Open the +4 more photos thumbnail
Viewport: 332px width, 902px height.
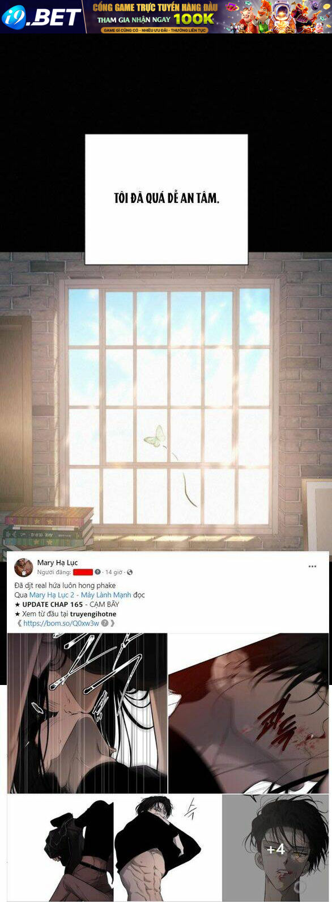[x=275, y=848]
